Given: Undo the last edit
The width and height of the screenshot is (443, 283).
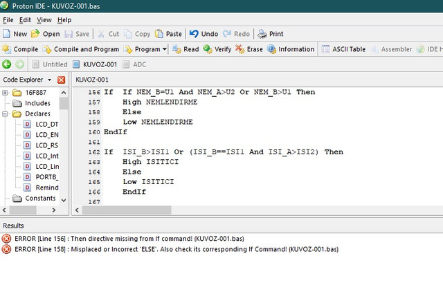Looking at the screenshot, I should pos(204,34).
